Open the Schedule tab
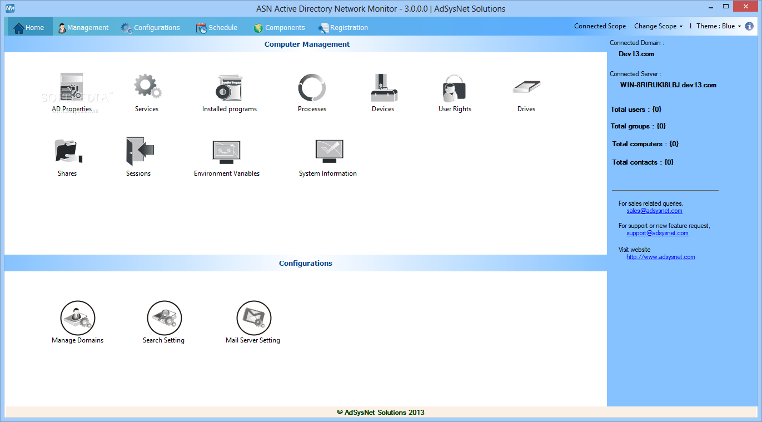This screenshot has height=422, width=762. tap(217, 27)
